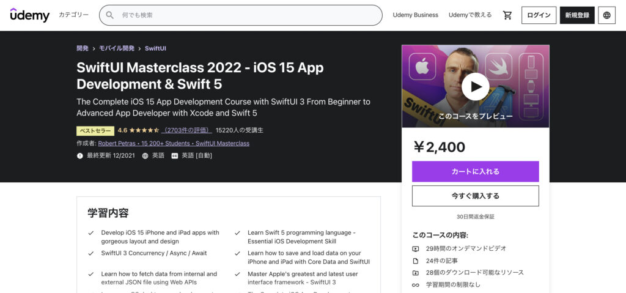626x293 pixels.
Task: Click the chevron after モバイル開発 breadcrumb
Action: pos(140,48)
